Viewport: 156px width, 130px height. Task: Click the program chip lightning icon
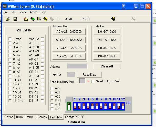coord(113,19)
